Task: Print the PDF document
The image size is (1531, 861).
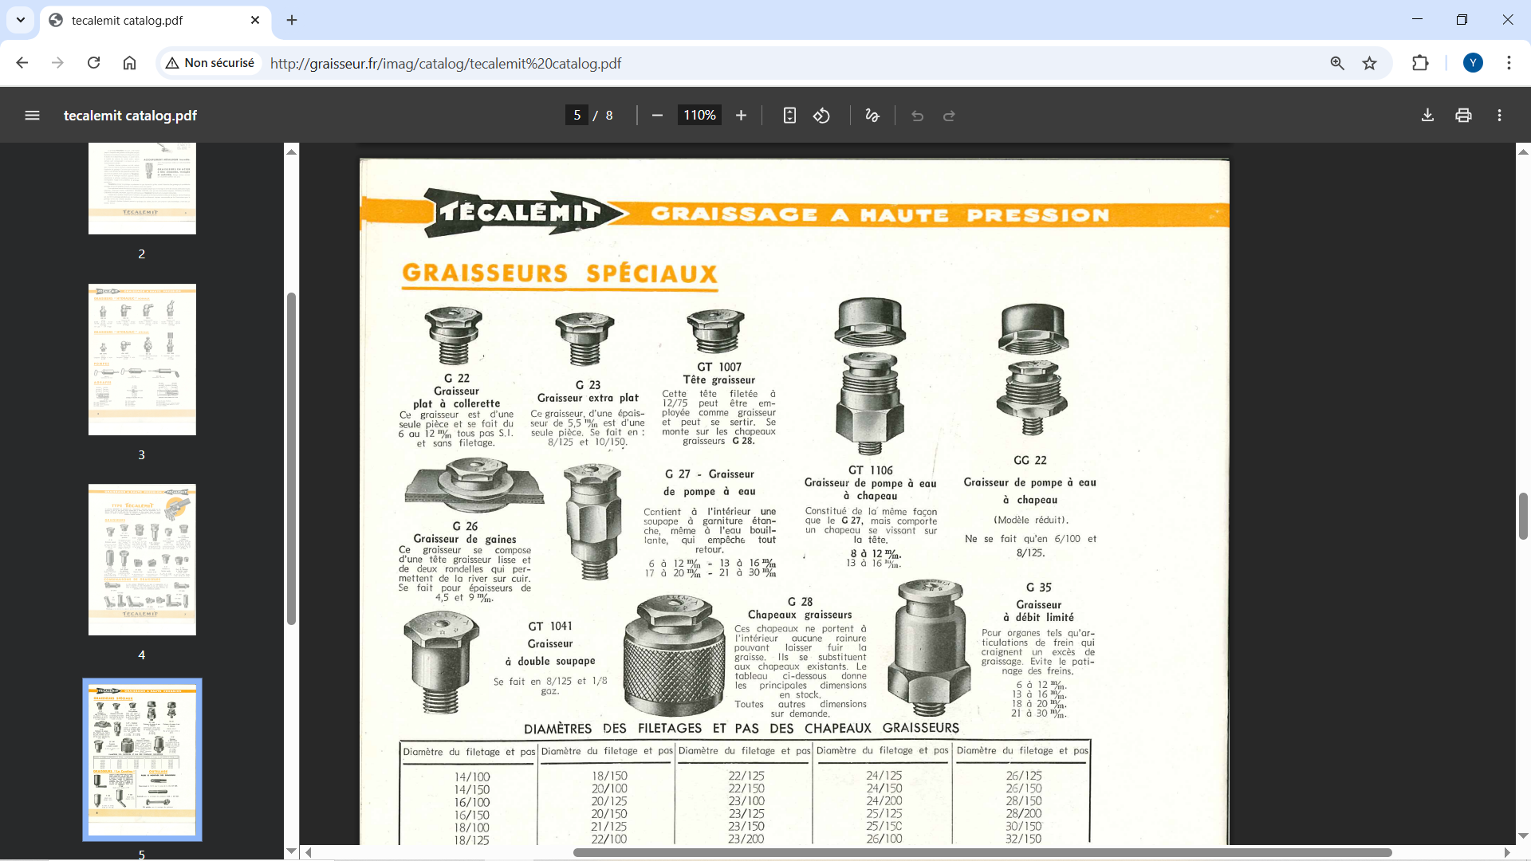Action: coord(1463,116)
